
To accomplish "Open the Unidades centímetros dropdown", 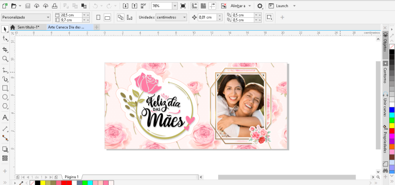I will coord(171,17).
